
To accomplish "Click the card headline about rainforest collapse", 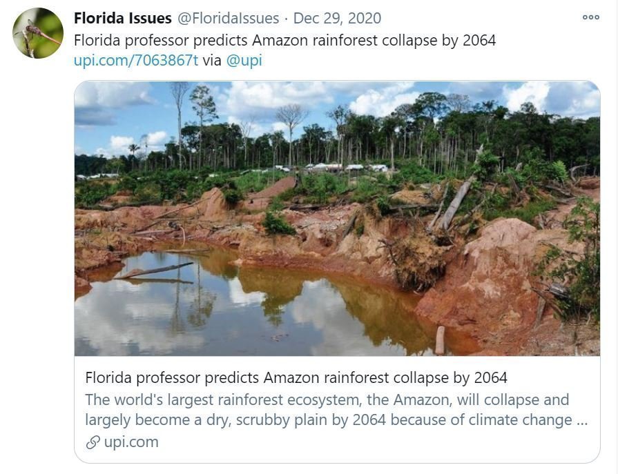I will (x=296, y=378).
